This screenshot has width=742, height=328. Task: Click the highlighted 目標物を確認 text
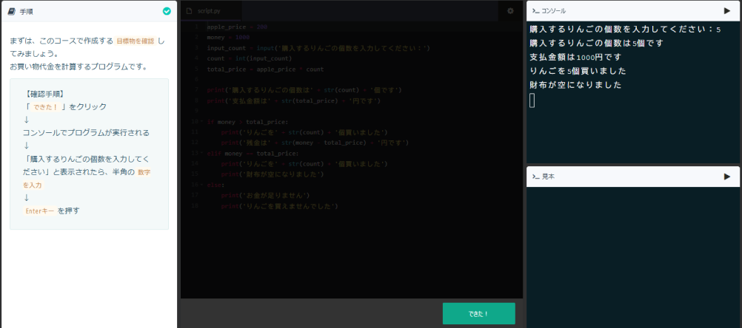click(x=135, y=41)
